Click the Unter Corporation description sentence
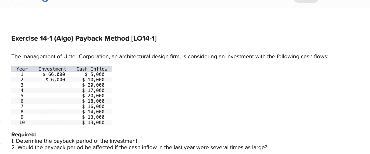The width and height of the screenshot is (370, 154). tap(170, 57)
